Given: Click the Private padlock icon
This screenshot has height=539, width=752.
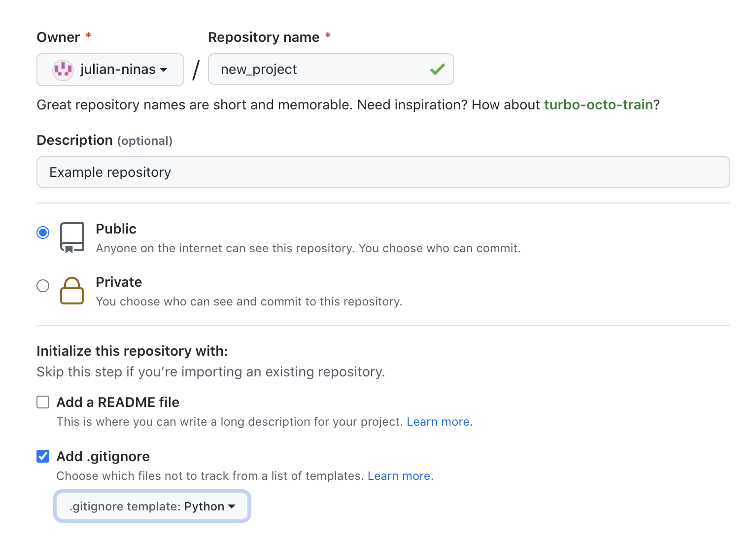Looking at the screenshot, I should point(72,291).
